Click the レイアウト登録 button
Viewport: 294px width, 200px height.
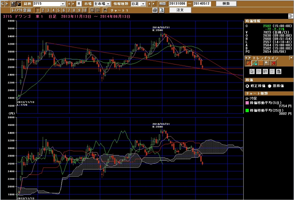22,10
